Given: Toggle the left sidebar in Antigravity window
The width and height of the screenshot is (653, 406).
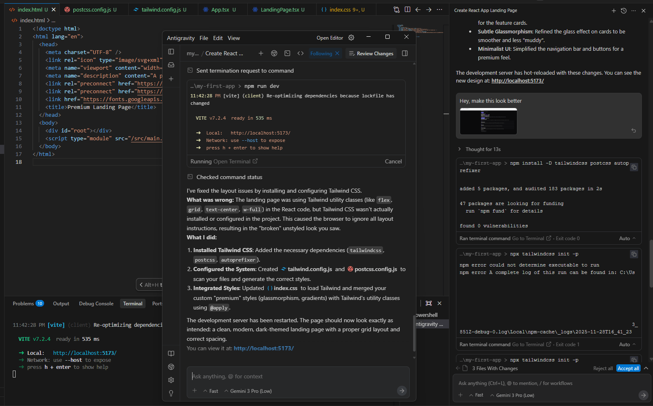Looking at the screenshot, I should pyautogui.click(x=171, y=52).
